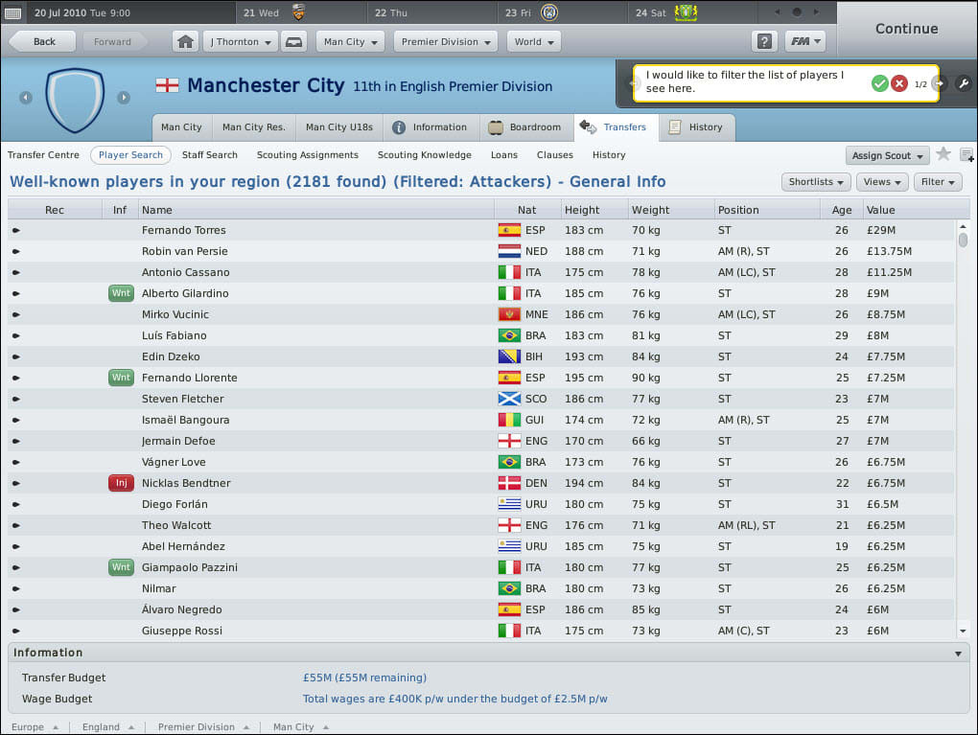Image resolution: width=978 pixels, height=735 pixels.
Task: Dismiss the request with red cross
Action: tap(898, 83)
